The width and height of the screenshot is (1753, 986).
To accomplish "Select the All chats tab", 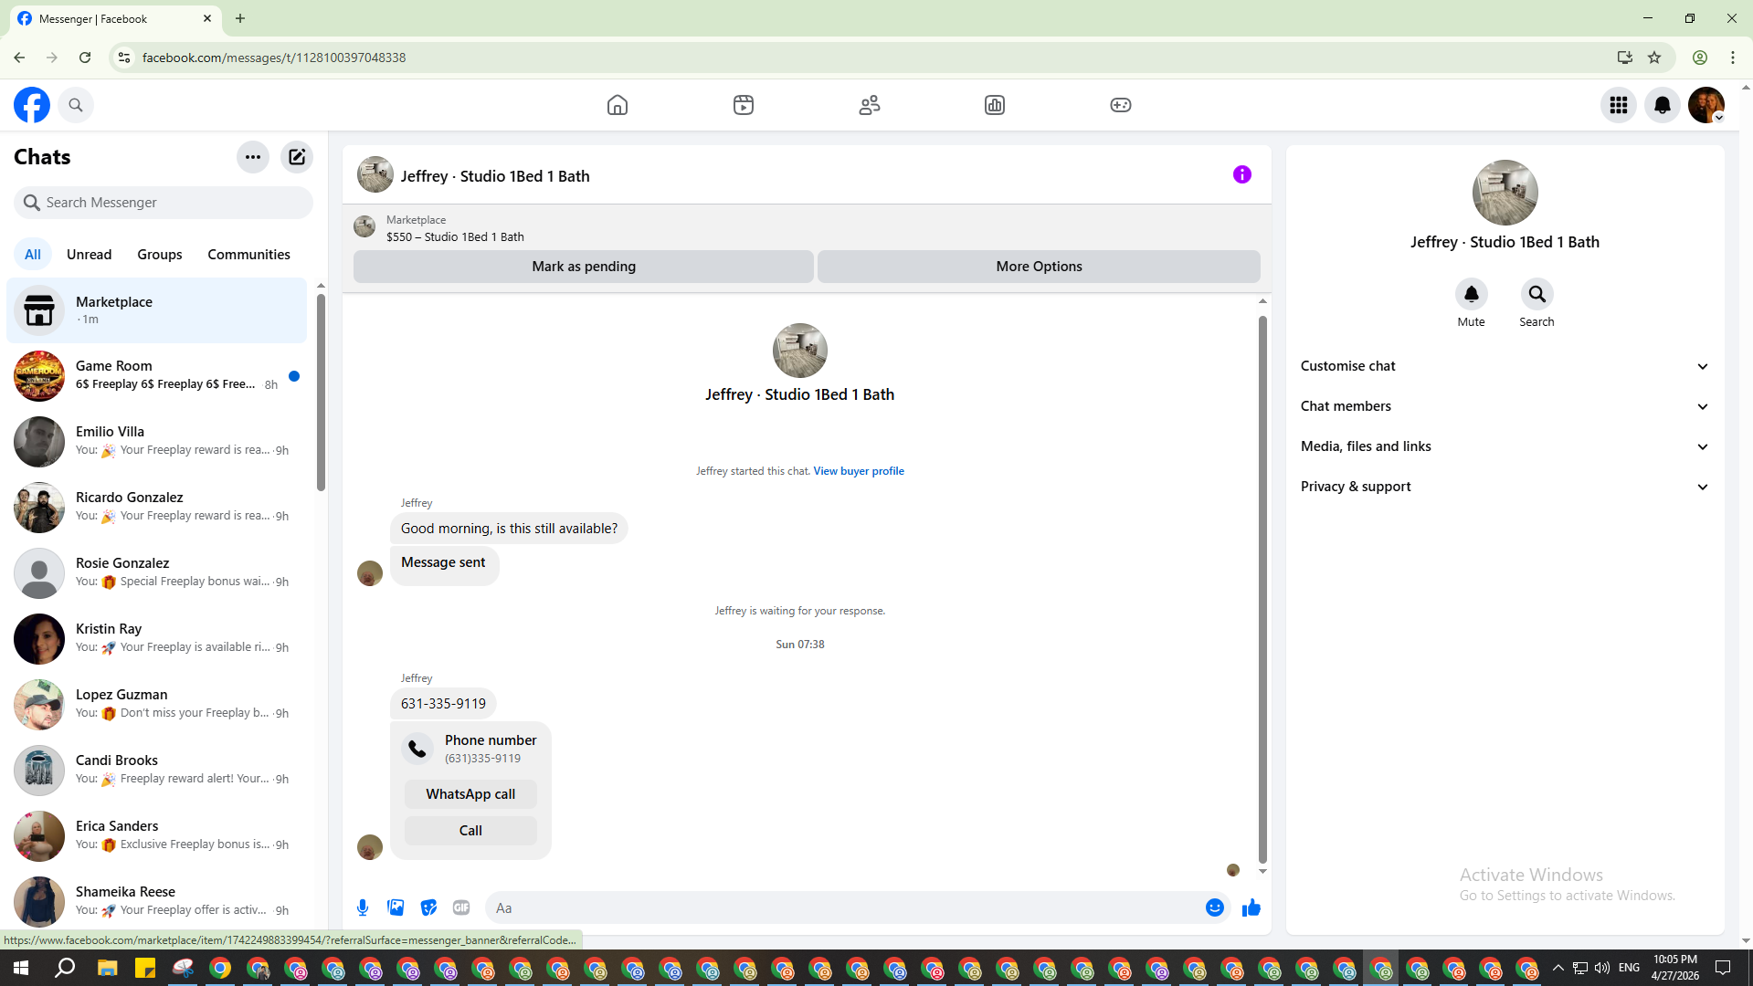I will coord(33,255).
